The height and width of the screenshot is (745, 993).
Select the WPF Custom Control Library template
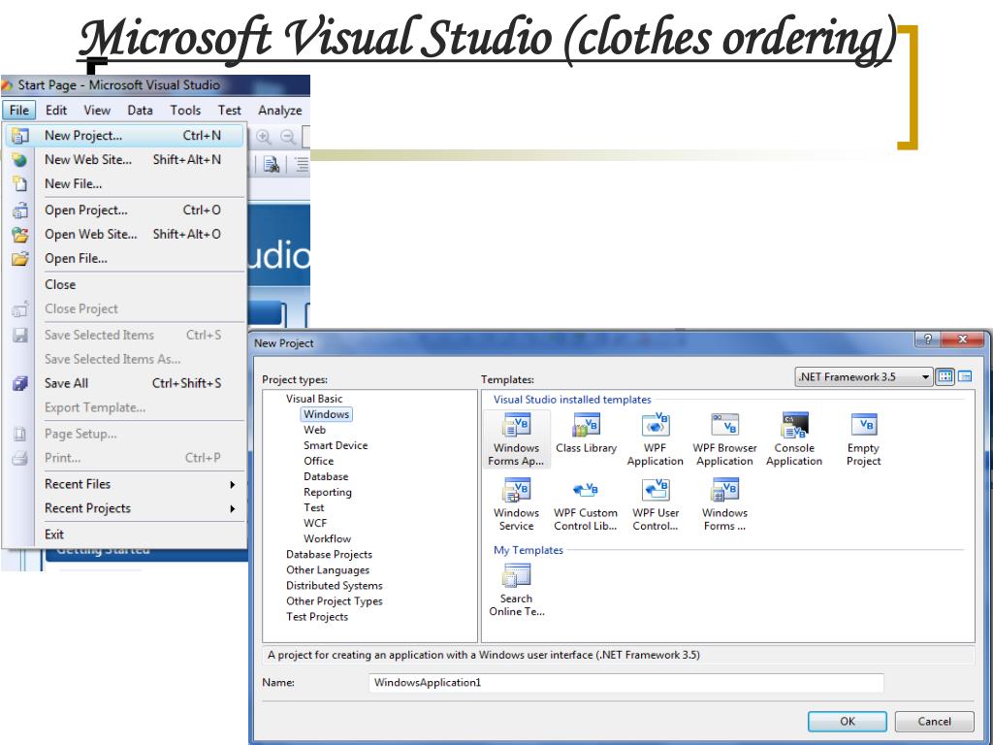585,504
